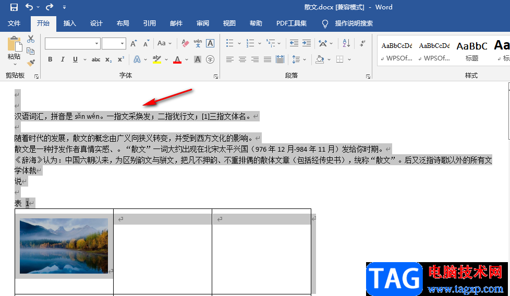Switch to the 邮件 ribbon tab

click(176, 23)
